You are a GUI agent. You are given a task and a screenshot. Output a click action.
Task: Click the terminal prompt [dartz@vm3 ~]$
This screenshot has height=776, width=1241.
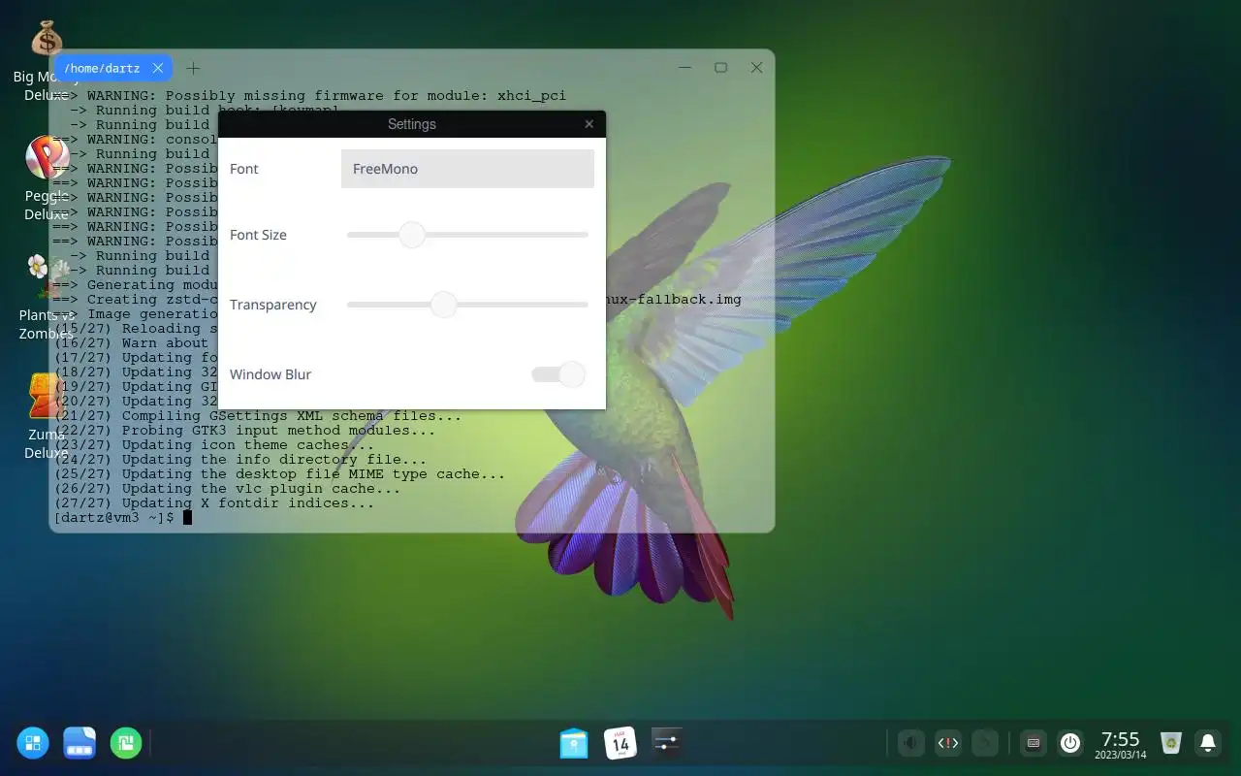tap(113, 518)
